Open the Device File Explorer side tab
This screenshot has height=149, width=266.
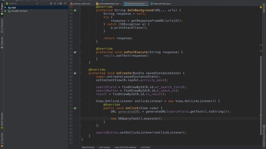(264, 136)
